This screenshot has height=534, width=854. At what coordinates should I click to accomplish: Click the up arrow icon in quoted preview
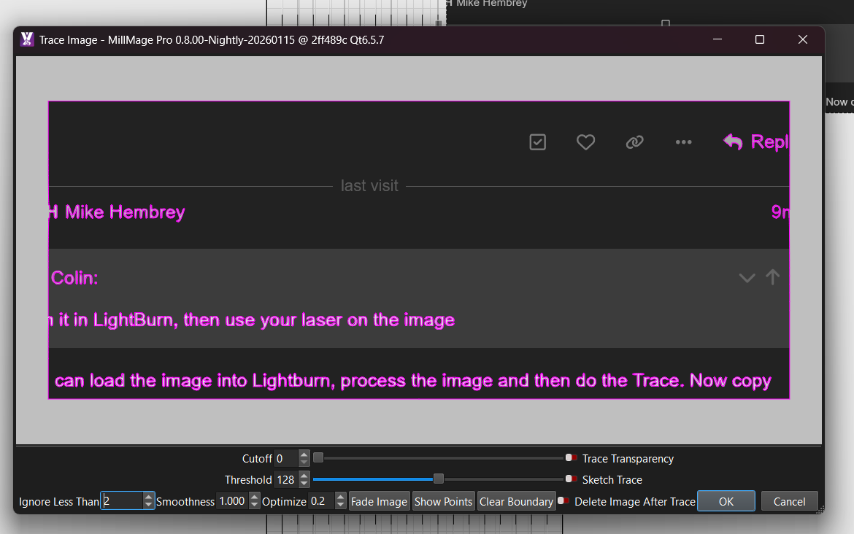coord(772,277)
